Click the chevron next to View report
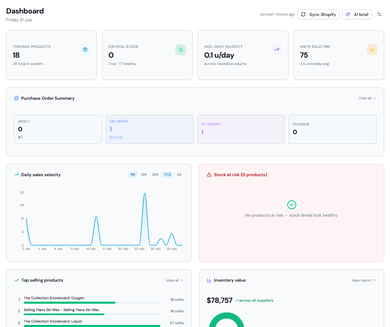This screenshot has height=327, width=390. tap(374, 280)
